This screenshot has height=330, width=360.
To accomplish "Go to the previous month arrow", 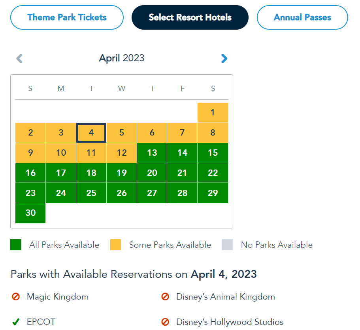I will pyautogui.click(x=19, y=59).
